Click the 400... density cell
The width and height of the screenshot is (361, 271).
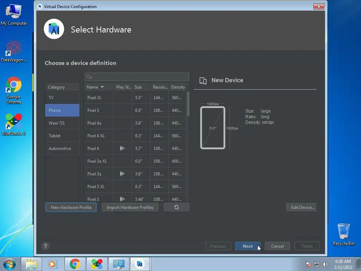click(x=177, y=161)
